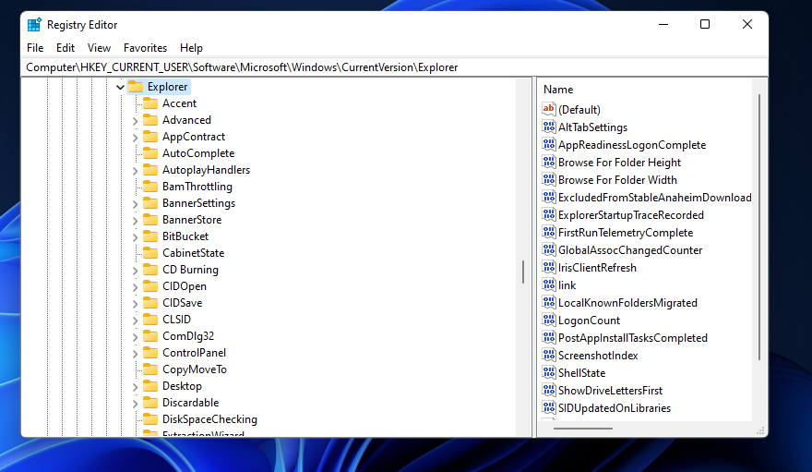Expand the Advanced key
This screenshot has height=472, width=812.
(135, 121)
